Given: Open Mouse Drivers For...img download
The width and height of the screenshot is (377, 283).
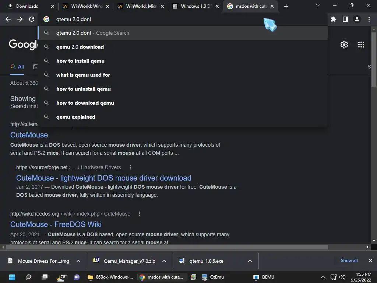Looking at the screenshot, I should 39,261.
